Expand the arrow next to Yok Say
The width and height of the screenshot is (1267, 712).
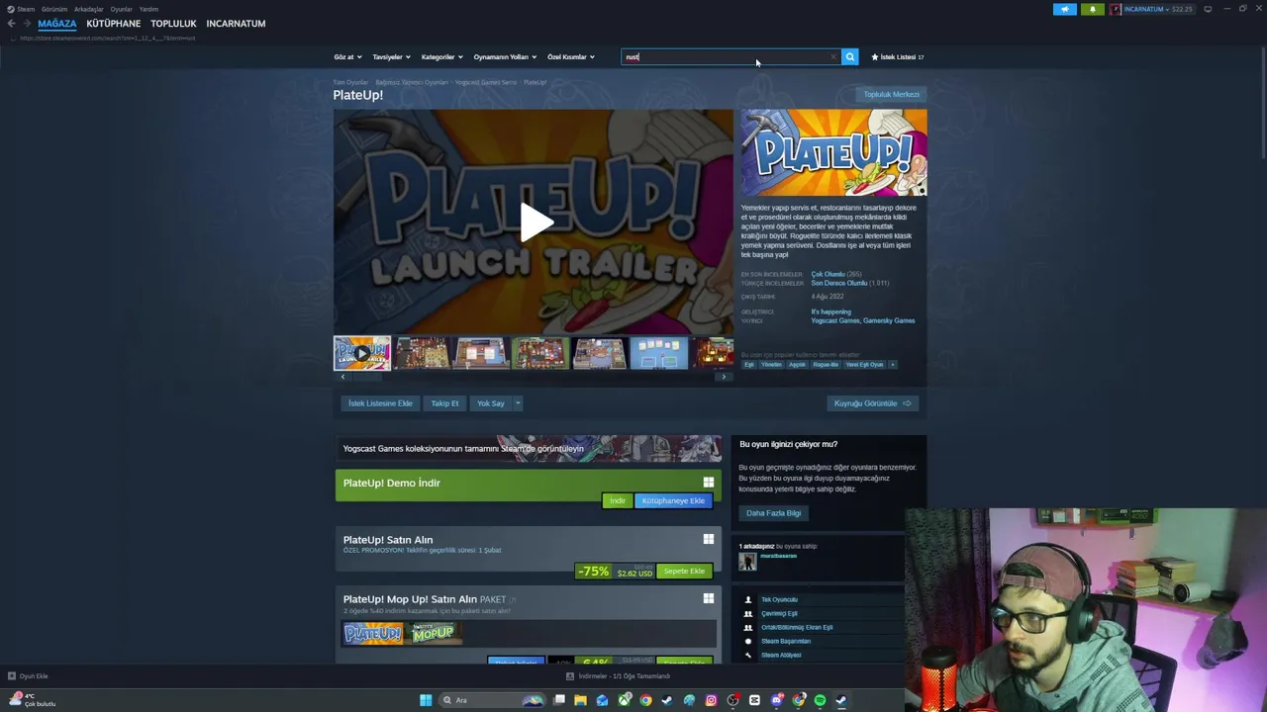click(518, 403)
